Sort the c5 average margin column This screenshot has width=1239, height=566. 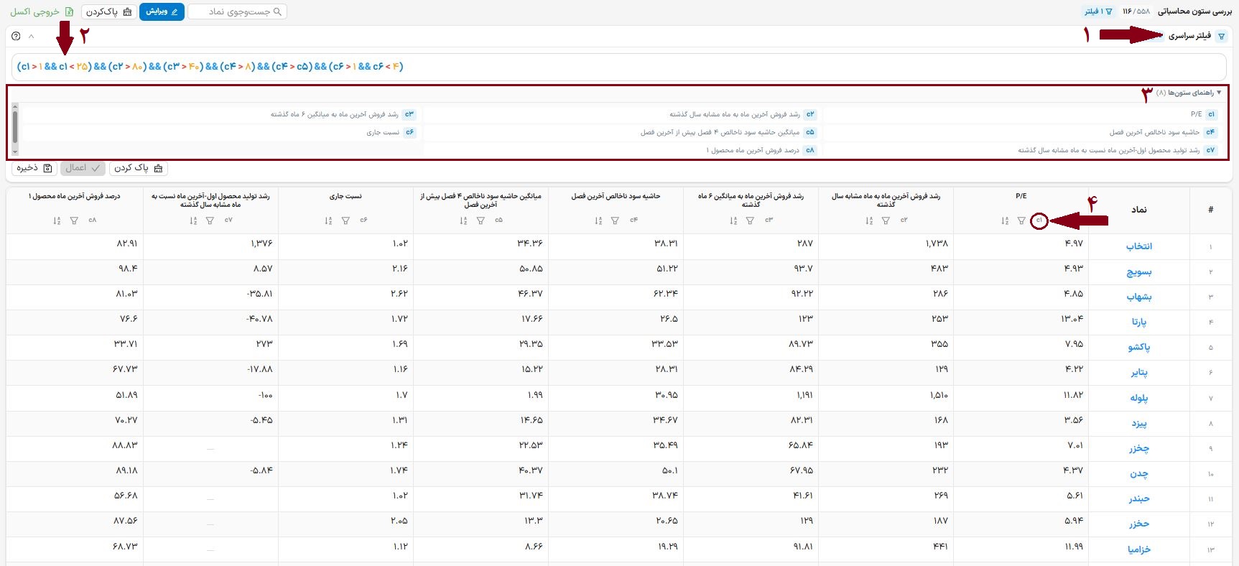(x=463, y=221)
